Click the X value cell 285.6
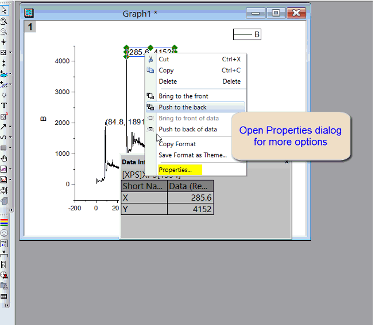The width and height of the screenshot is (375, 325). click(x=190, y=197)
